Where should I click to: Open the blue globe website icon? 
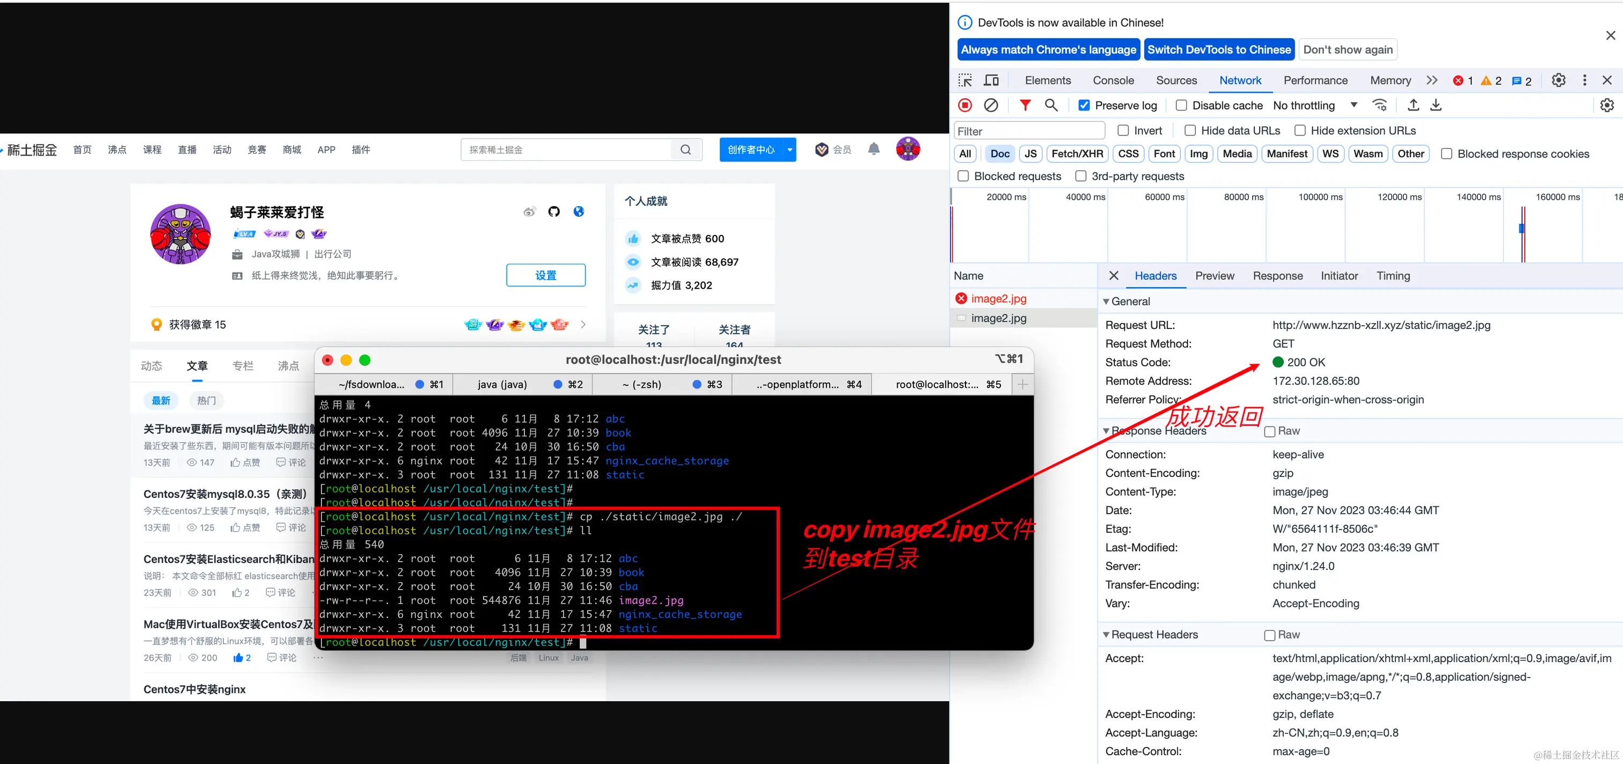(x=579, y=211)
